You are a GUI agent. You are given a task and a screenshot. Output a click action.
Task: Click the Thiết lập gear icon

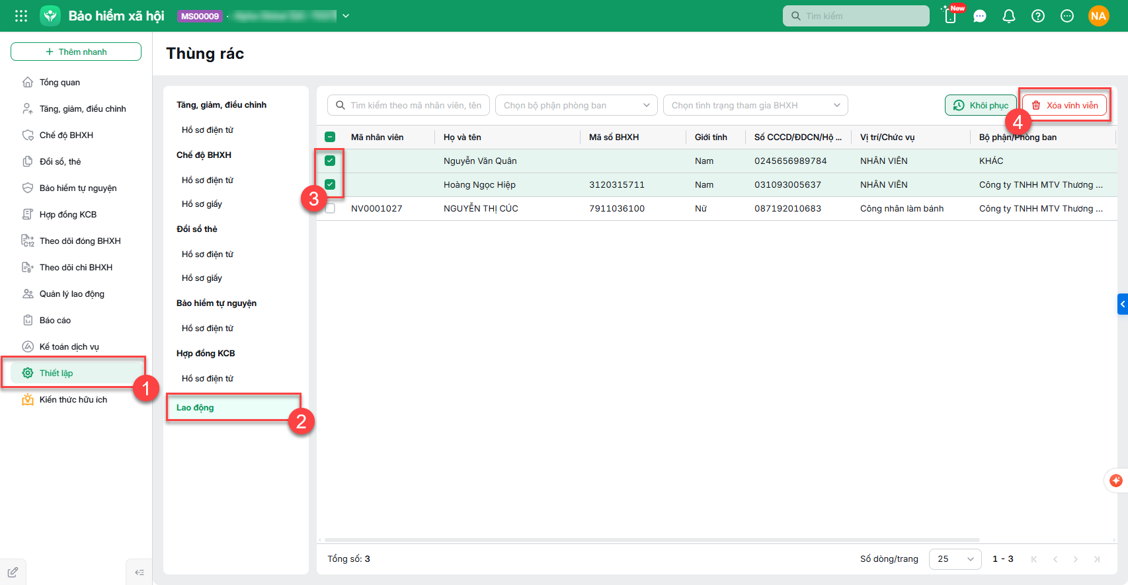point(28,373)
